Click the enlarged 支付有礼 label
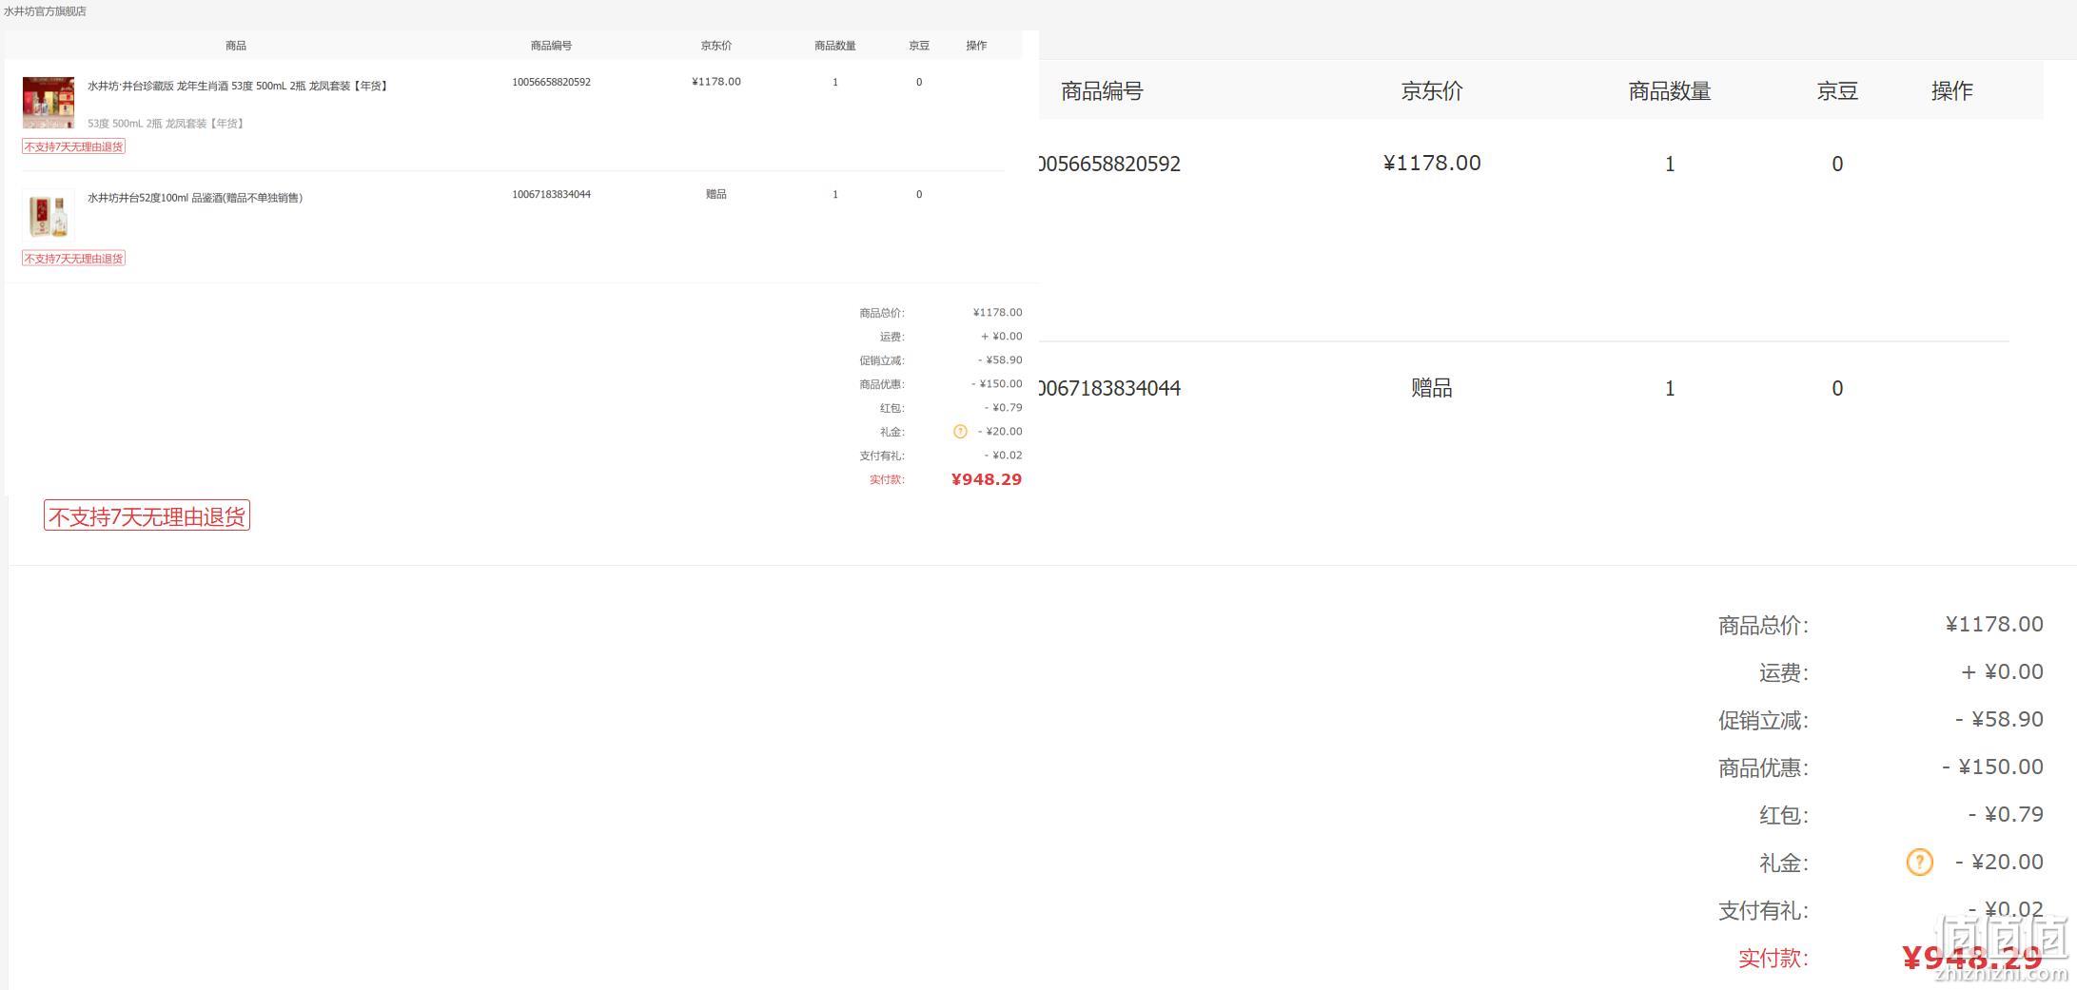Viewport: 2077px width, 990px height. click(x=1764, y=911)
